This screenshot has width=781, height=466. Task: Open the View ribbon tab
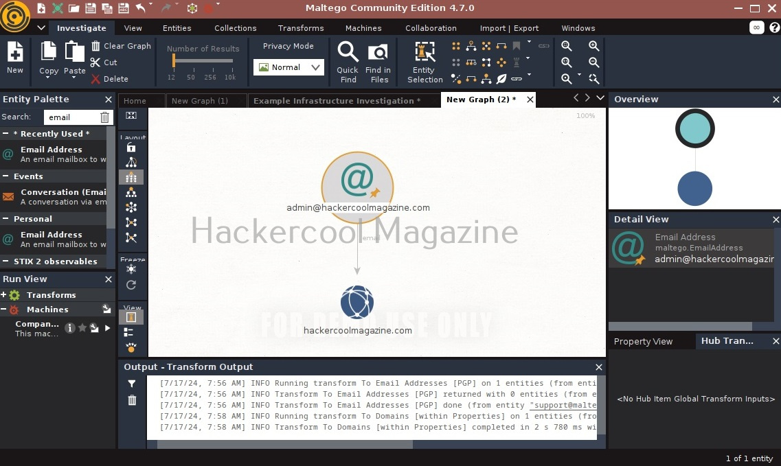[x=133, y=28]
